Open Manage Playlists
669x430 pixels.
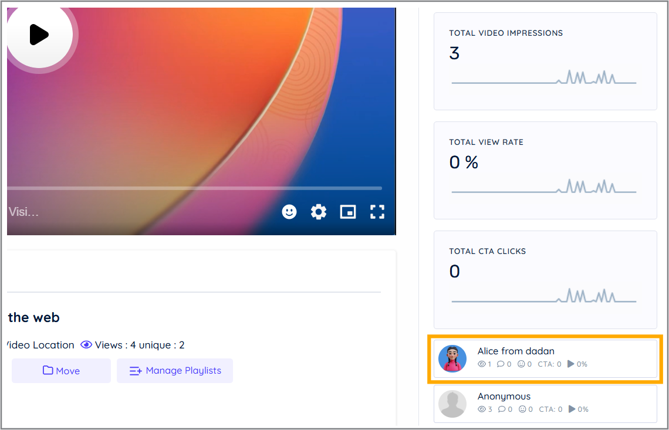pos(174,371)
